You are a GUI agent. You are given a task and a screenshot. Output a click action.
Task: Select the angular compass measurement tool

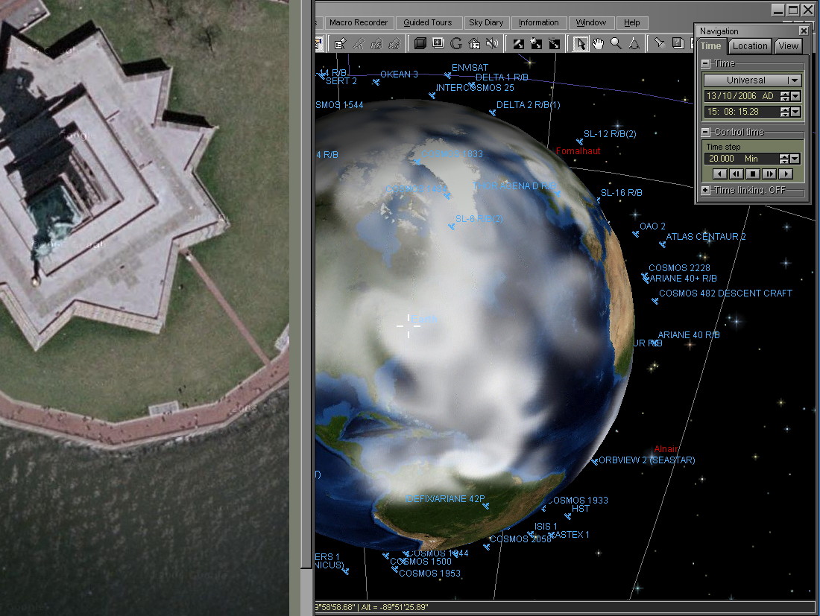634,43
